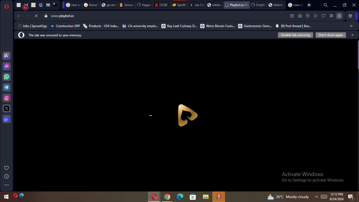The width and height of the screenshot is (359, 202).
Task: Switch to the Attention tab
Action: [x=276, y=5]
